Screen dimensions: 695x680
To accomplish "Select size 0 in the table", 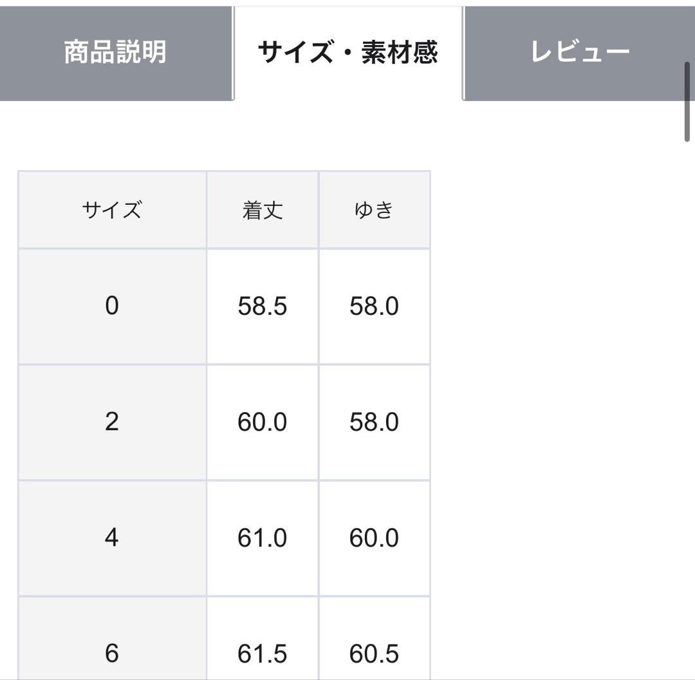I will click(x=112, y=306).
